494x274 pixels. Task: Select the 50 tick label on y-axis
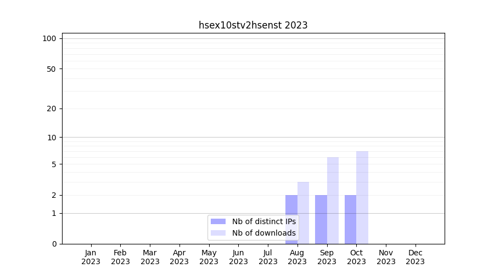[51, 69]
